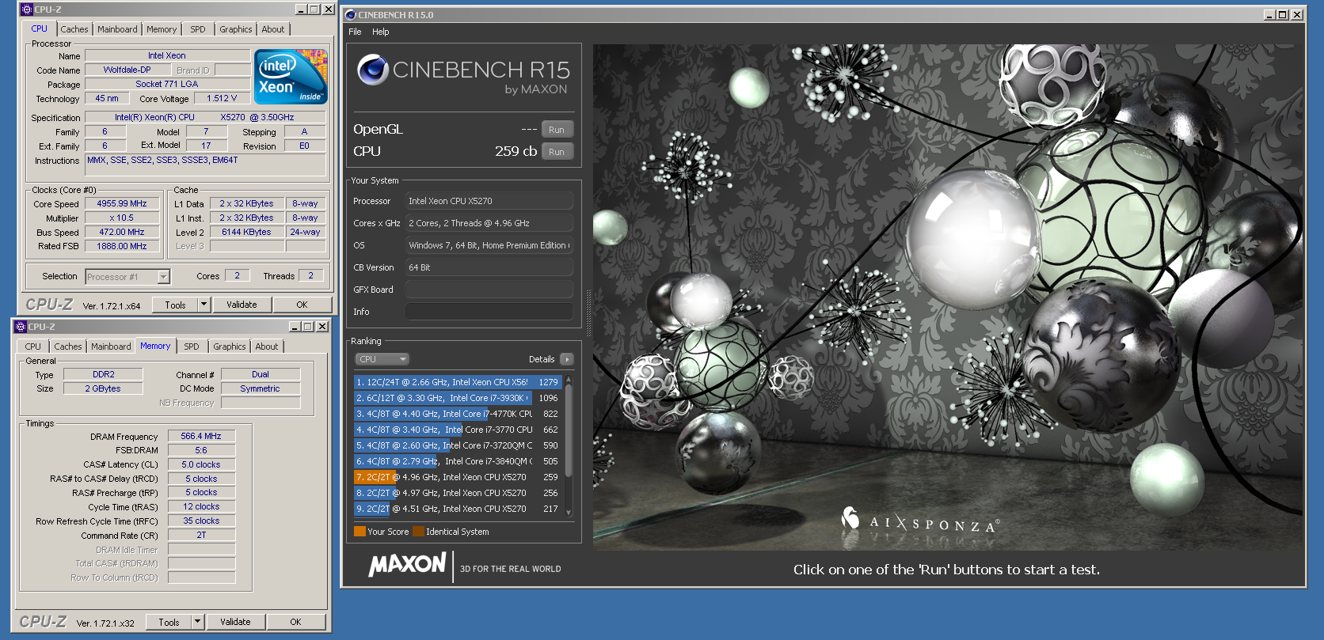Open the CPU ranking type dropdown
Screen dimensions: 1324x640
(382, 359)
